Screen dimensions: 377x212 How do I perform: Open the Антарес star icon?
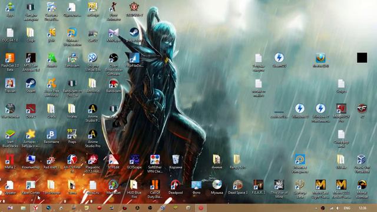[31, 135]
